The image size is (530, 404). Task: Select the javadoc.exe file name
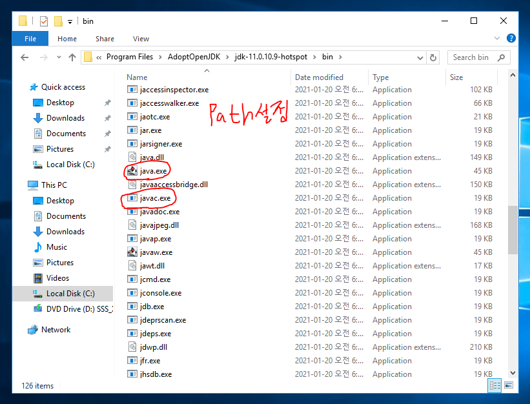pyautogui.click(x=159, y=212)
